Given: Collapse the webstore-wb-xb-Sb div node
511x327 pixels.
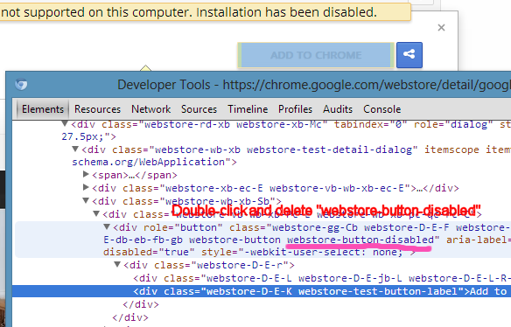Looking at the screenshot, I should 86,200.
